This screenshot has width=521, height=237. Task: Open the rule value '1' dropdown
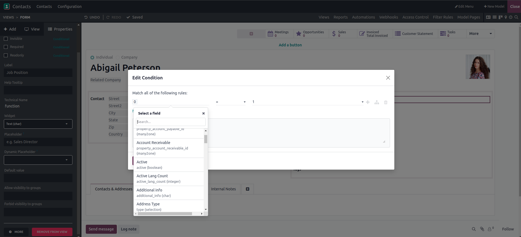tap(308, 102)
